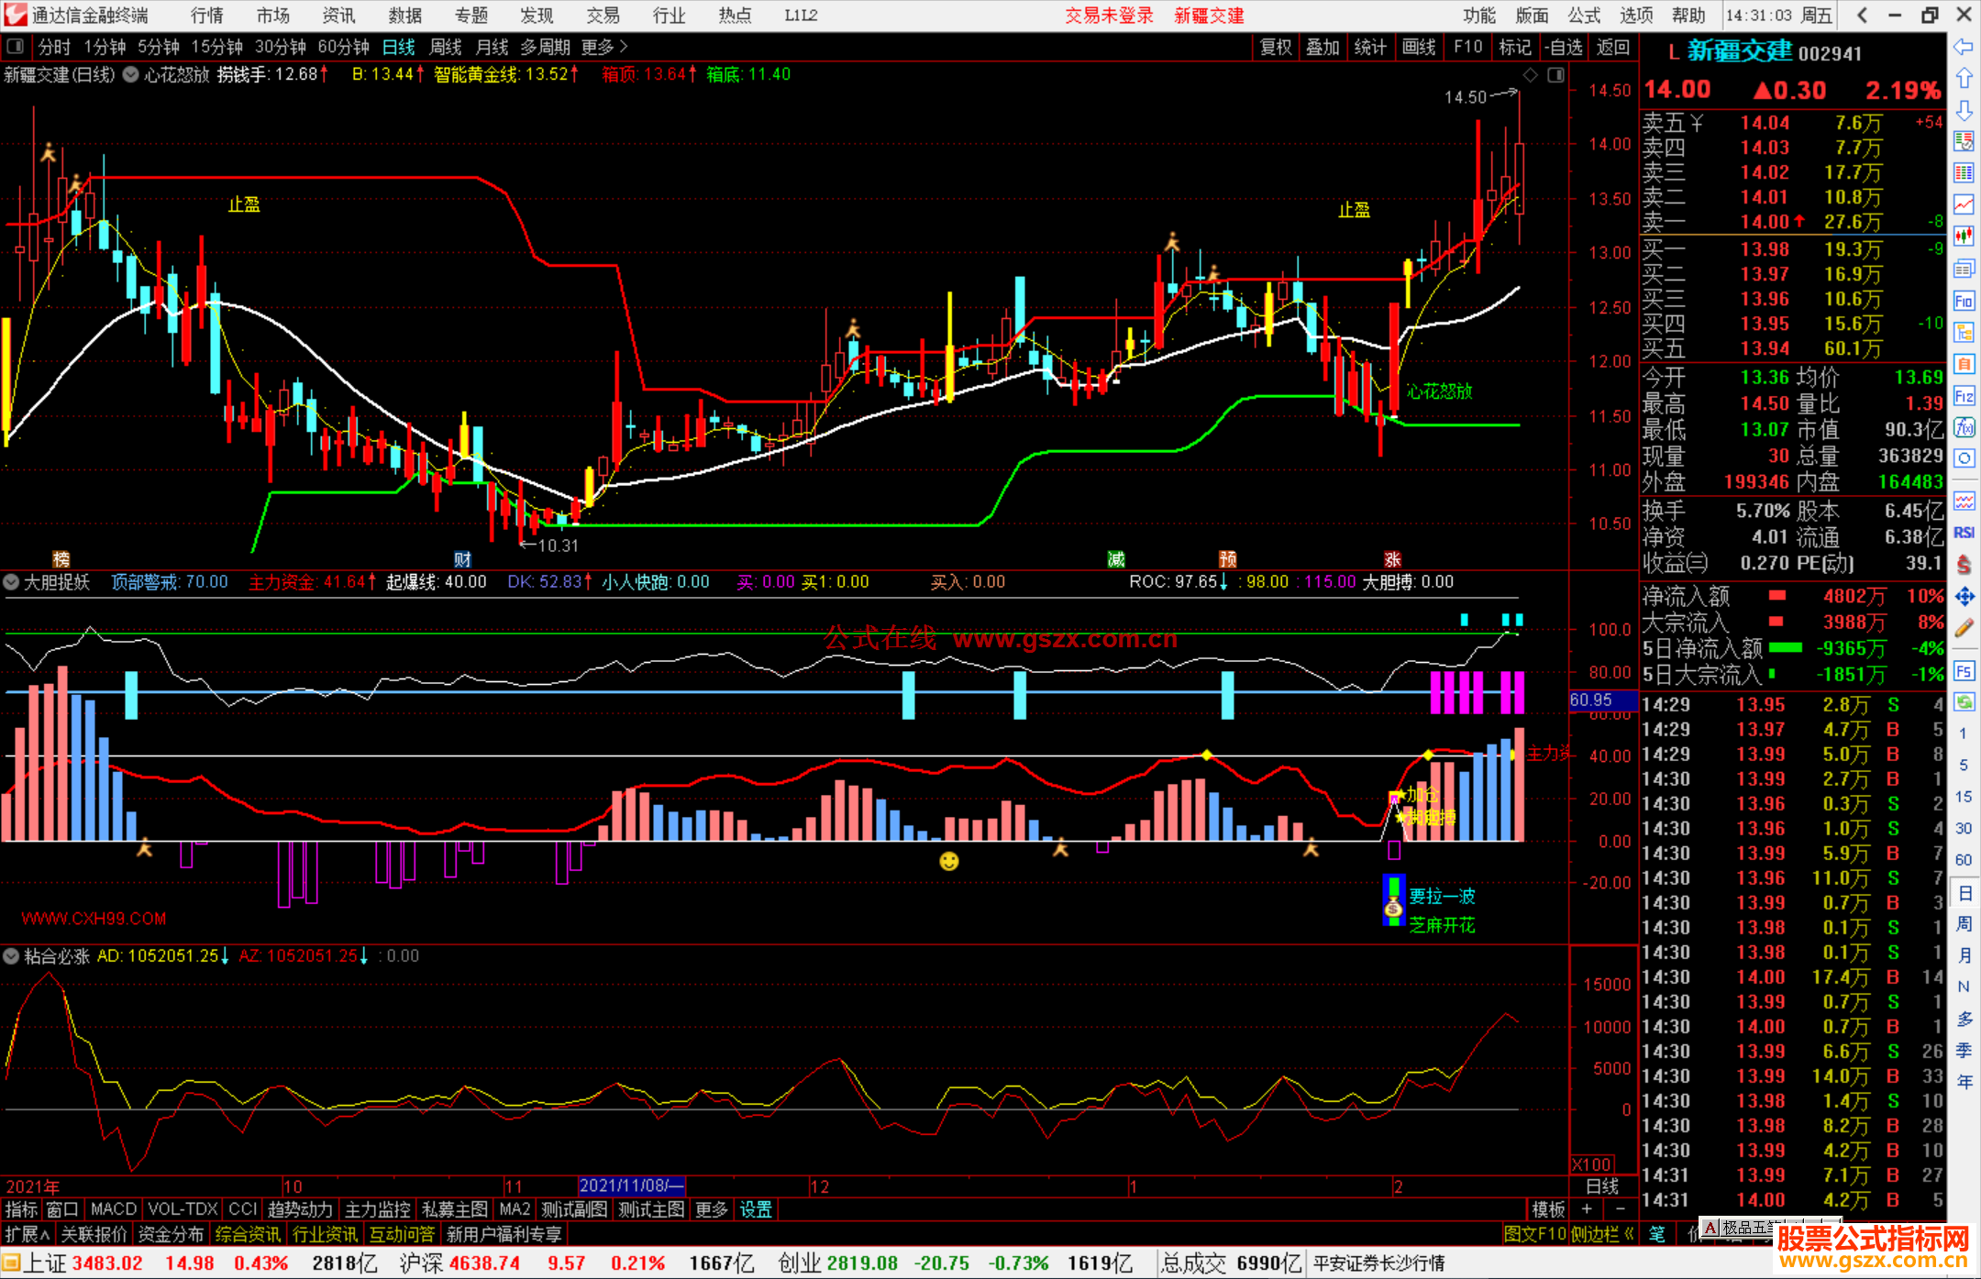
Task: Click the X100 scale label box
Action: 1592,1164
